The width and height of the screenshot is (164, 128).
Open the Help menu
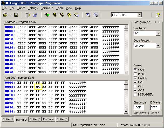click(x=78, y=8)
